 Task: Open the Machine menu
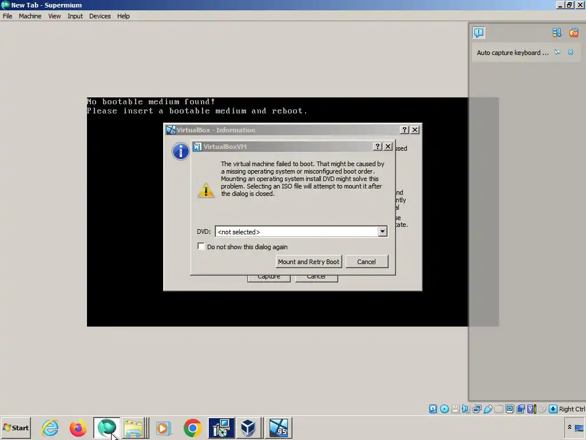click(x=30, y=16)
